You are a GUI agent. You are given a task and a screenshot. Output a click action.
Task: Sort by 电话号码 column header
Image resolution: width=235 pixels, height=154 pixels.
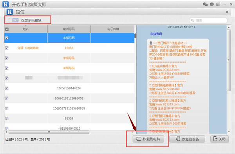[x=69, y=29]
